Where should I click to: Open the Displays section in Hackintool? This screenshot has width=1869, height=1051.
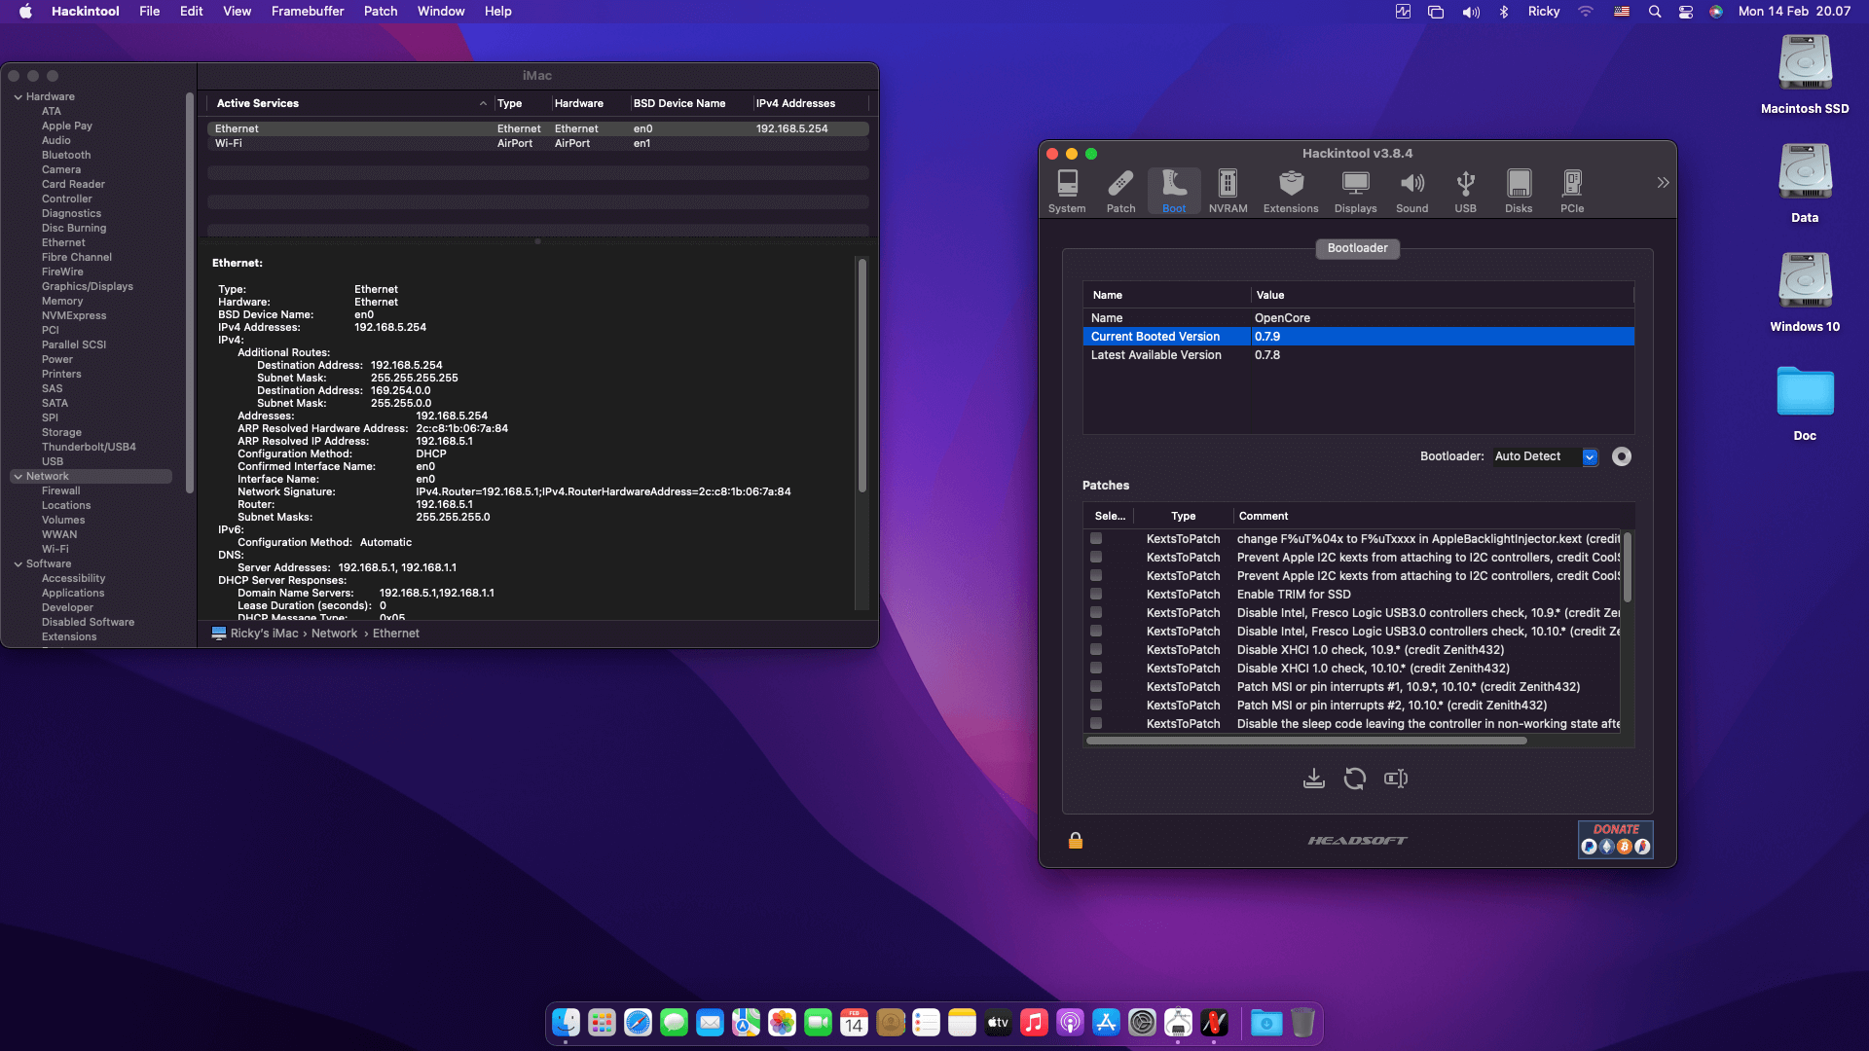click(x=1355, y=192)
